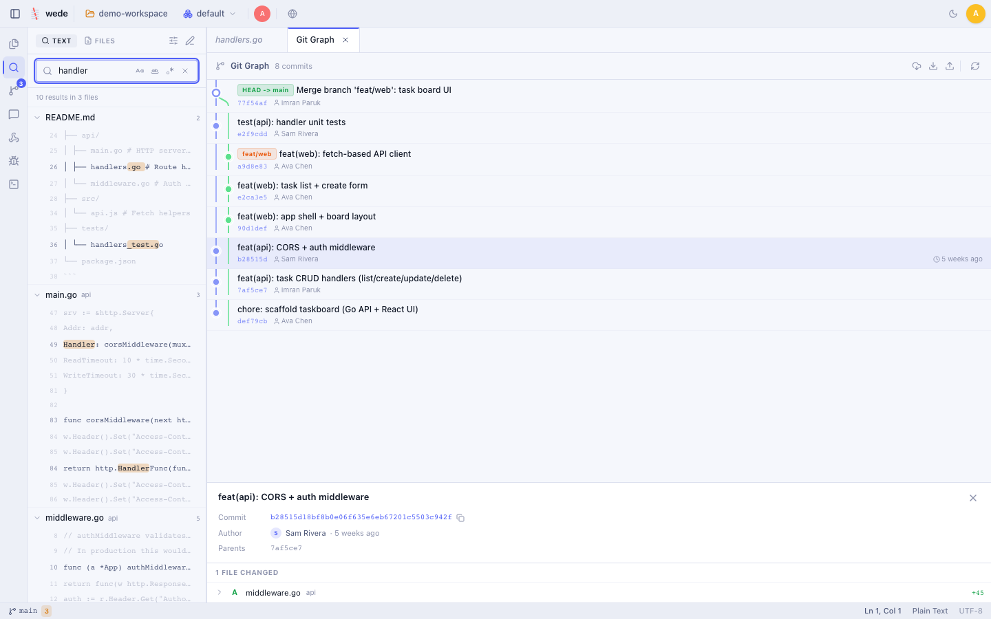991x619 pixels.
Task: Click commit hash e2f9cdd
Action: (253, 134)
